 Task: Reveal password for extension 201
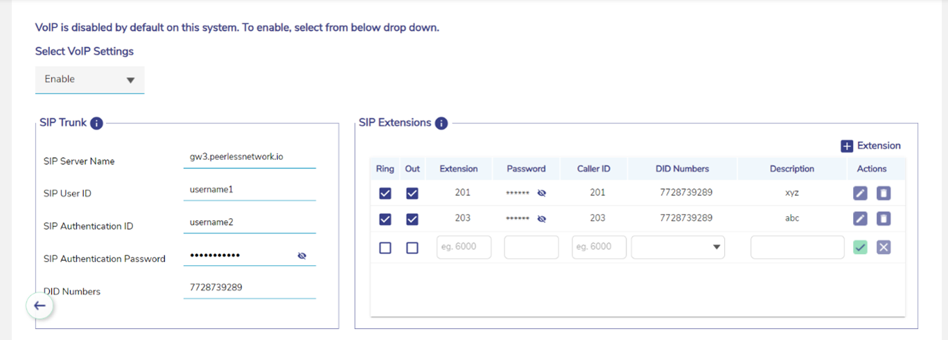[x=542, y=193]
